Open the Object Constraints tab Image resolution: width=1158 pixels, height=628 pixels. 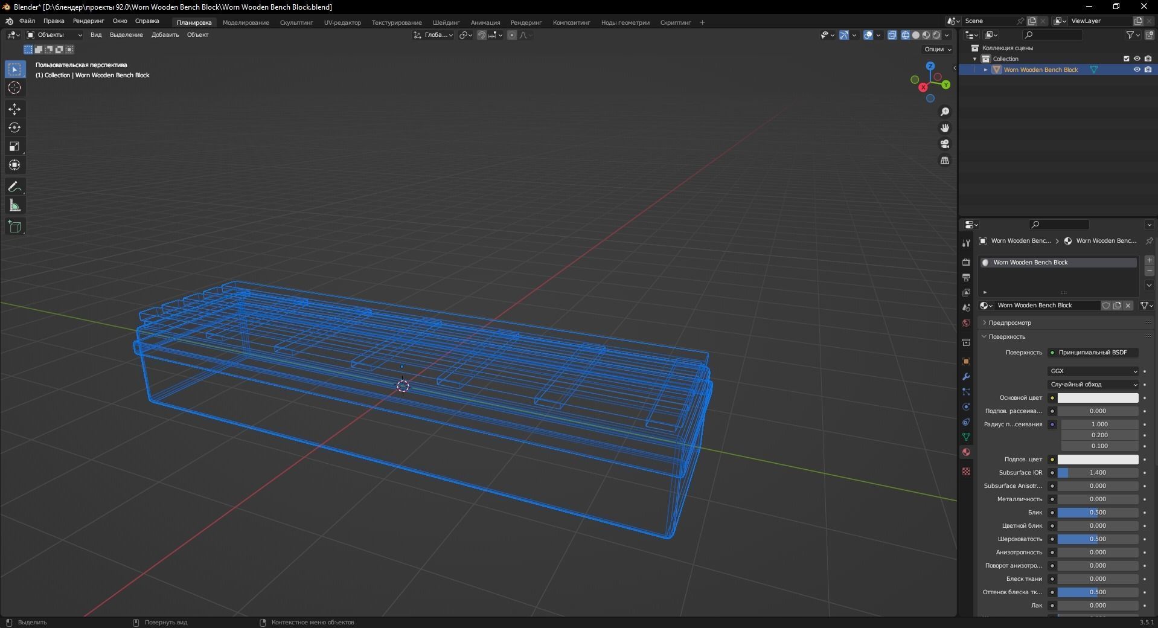(x=966, y=421)
